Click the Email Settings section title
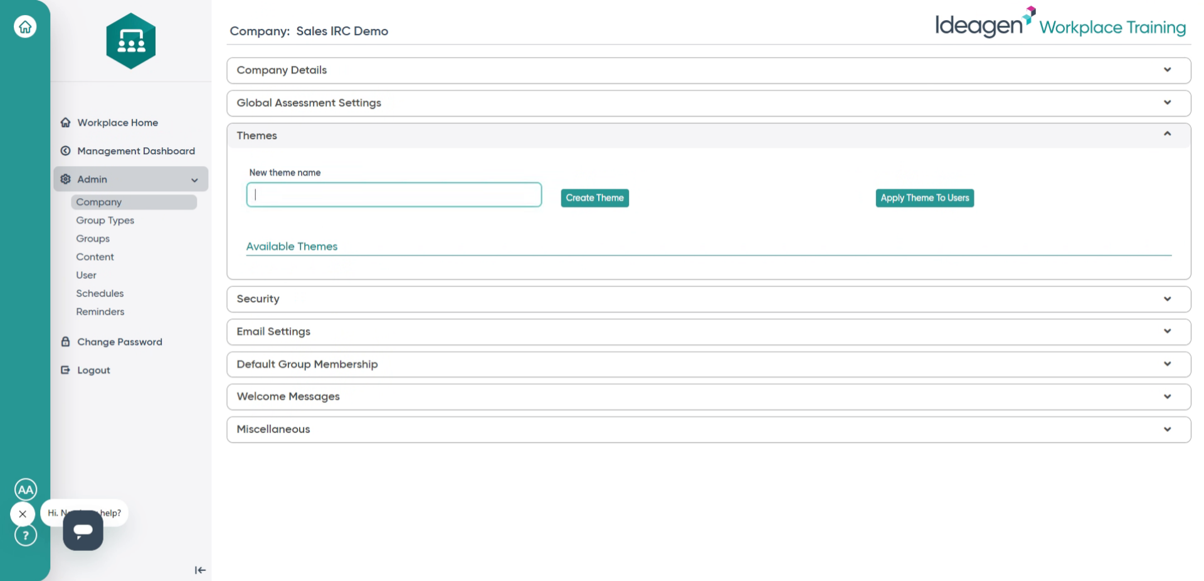The height and width of the screenshot is (581, 1204). (273, 331)
